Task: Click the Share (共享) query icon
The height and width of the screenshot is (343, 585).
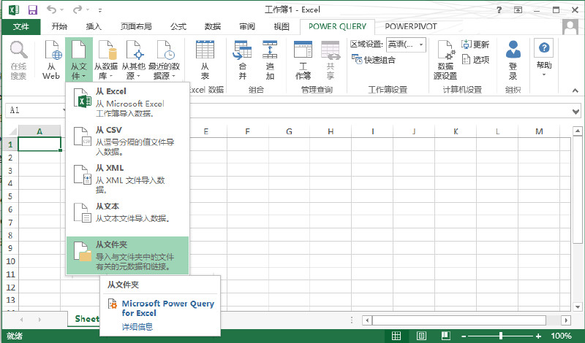Action: [331, 60]
